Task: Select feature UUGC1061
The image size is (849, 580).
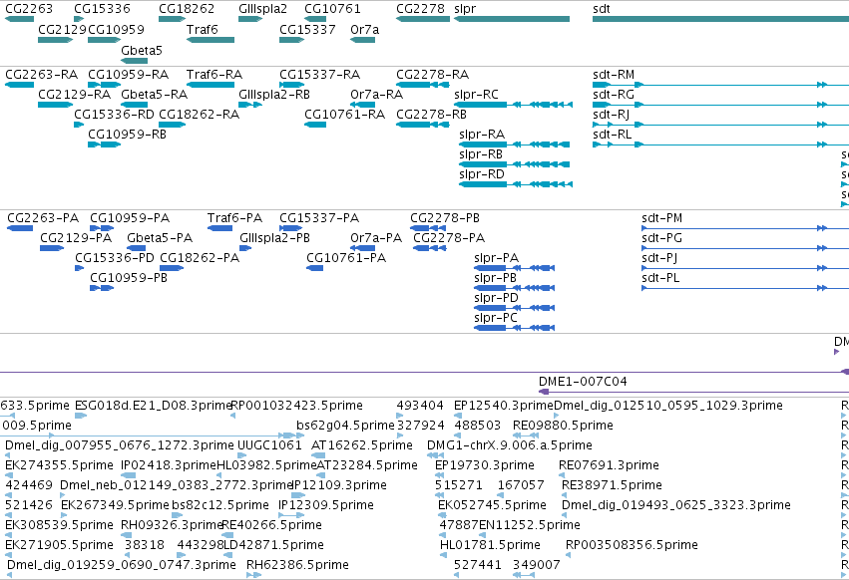Action: (269, 445)
